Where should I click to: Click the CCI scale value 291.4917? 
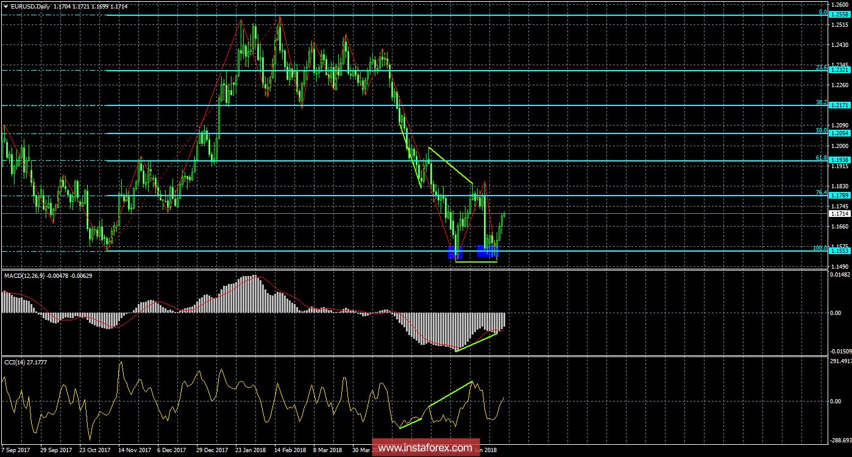click(x=840, y=361)
